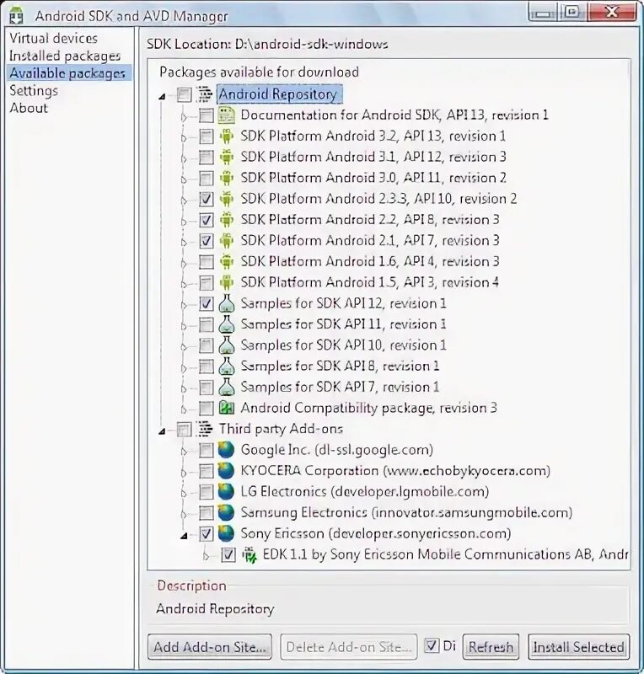Click the Delete Add-on Site button
Image resolution: width=644 pixels, height=674 pixels.
pos(349,646)
